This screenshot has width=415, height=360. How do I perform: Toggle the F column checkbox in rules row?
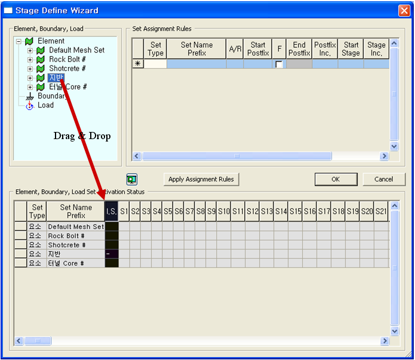[x=279, y=64]
